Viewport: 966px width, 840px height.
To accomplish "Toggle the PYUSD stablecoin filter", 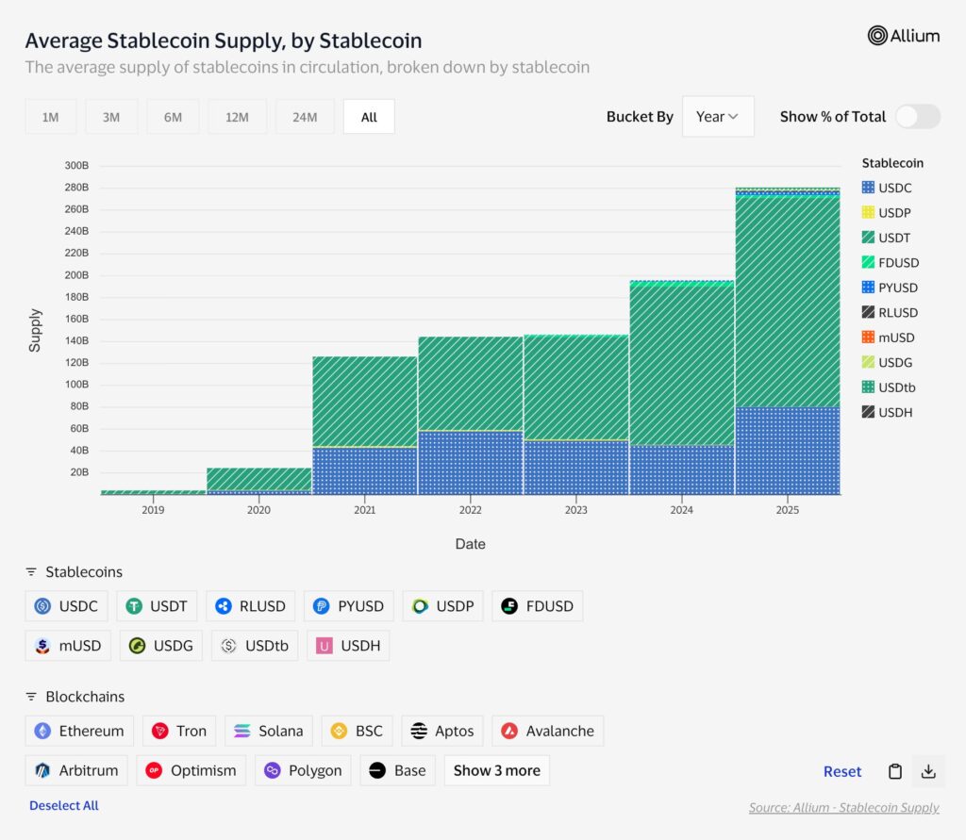I will point(348,606).
